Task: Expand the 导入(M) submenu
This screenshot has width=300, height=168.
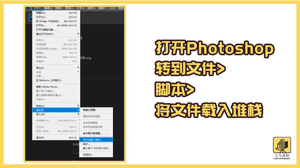Action: [56, 114]
